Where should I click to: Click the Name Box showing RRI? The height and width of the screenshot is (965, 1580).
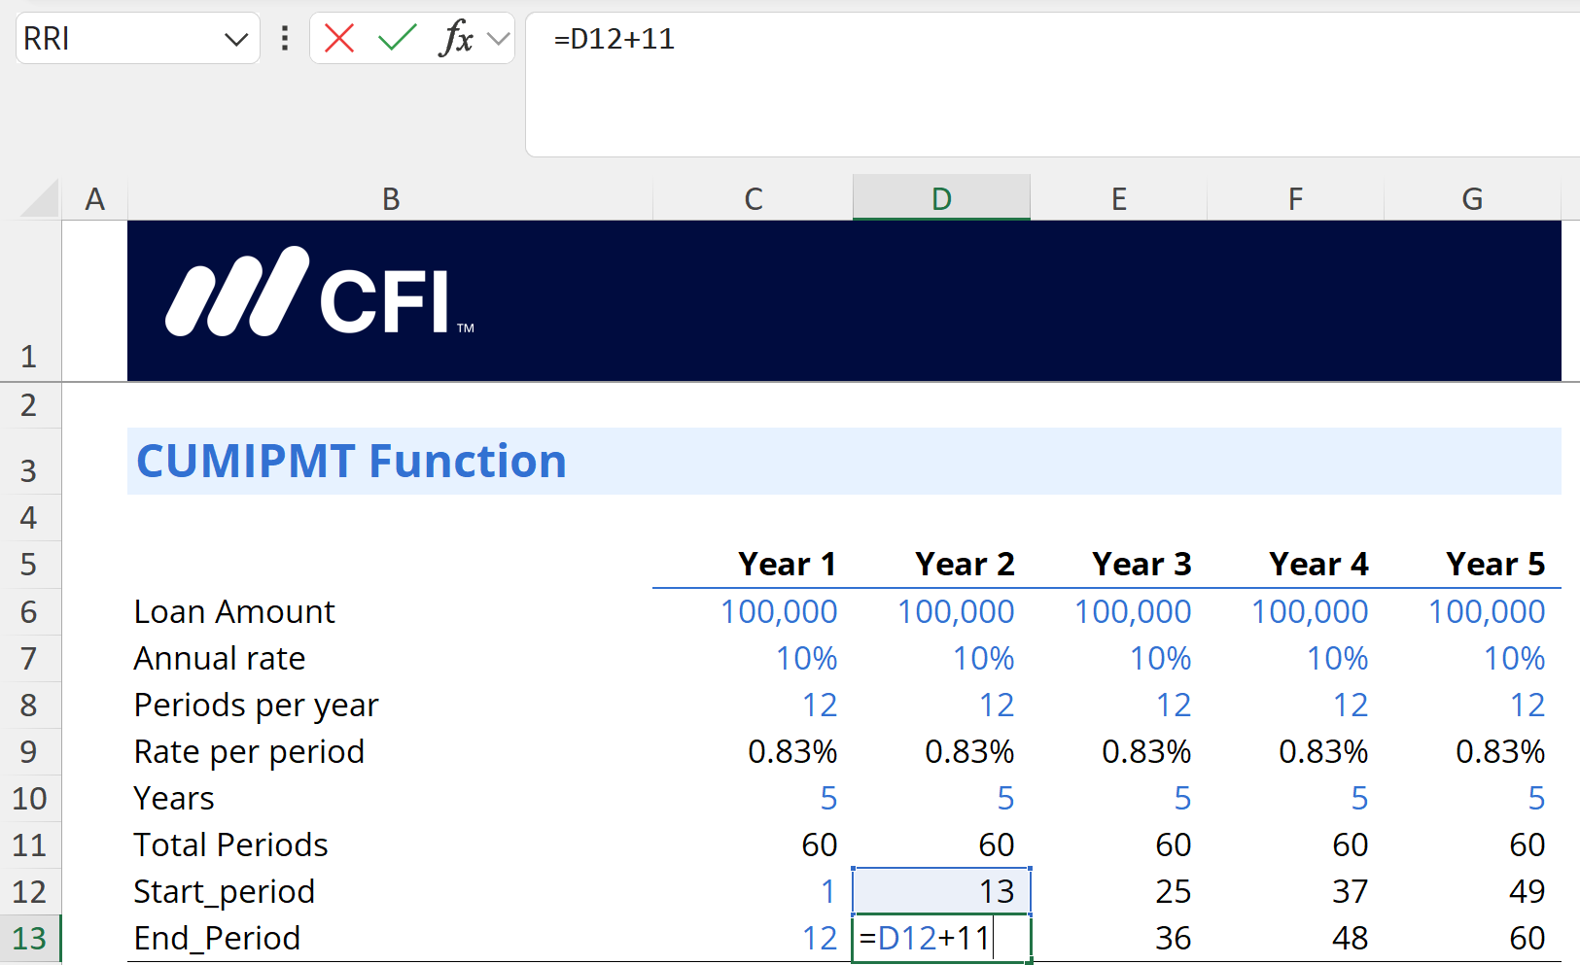pyautogui.click(x=117, y=39)
